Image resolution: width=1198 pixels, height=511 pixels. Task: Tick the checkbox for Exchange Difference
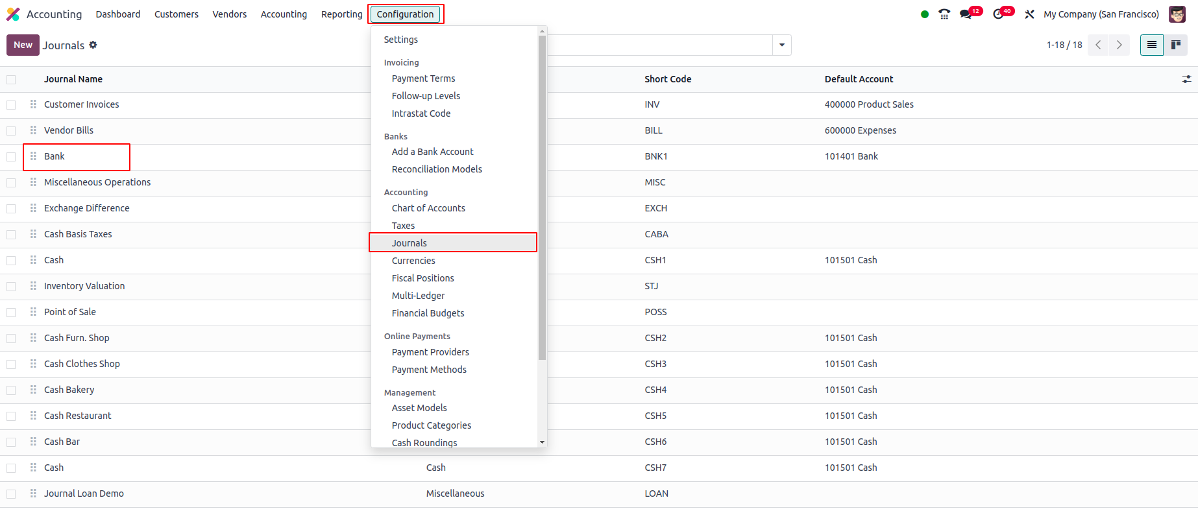click(x=11, y=209)
